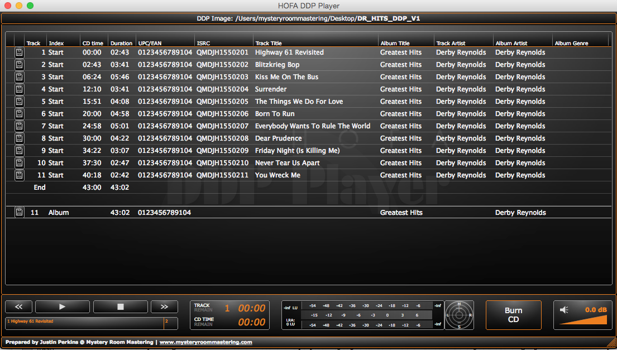Click save icon for Friday Night (Is Killing Me)
The width and height of the screenshot is (617, 350).
point(20,151)
